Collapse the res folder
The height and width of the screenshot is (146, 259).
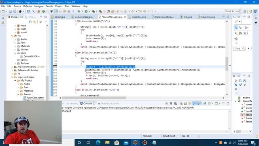click(x=12, y=36)
